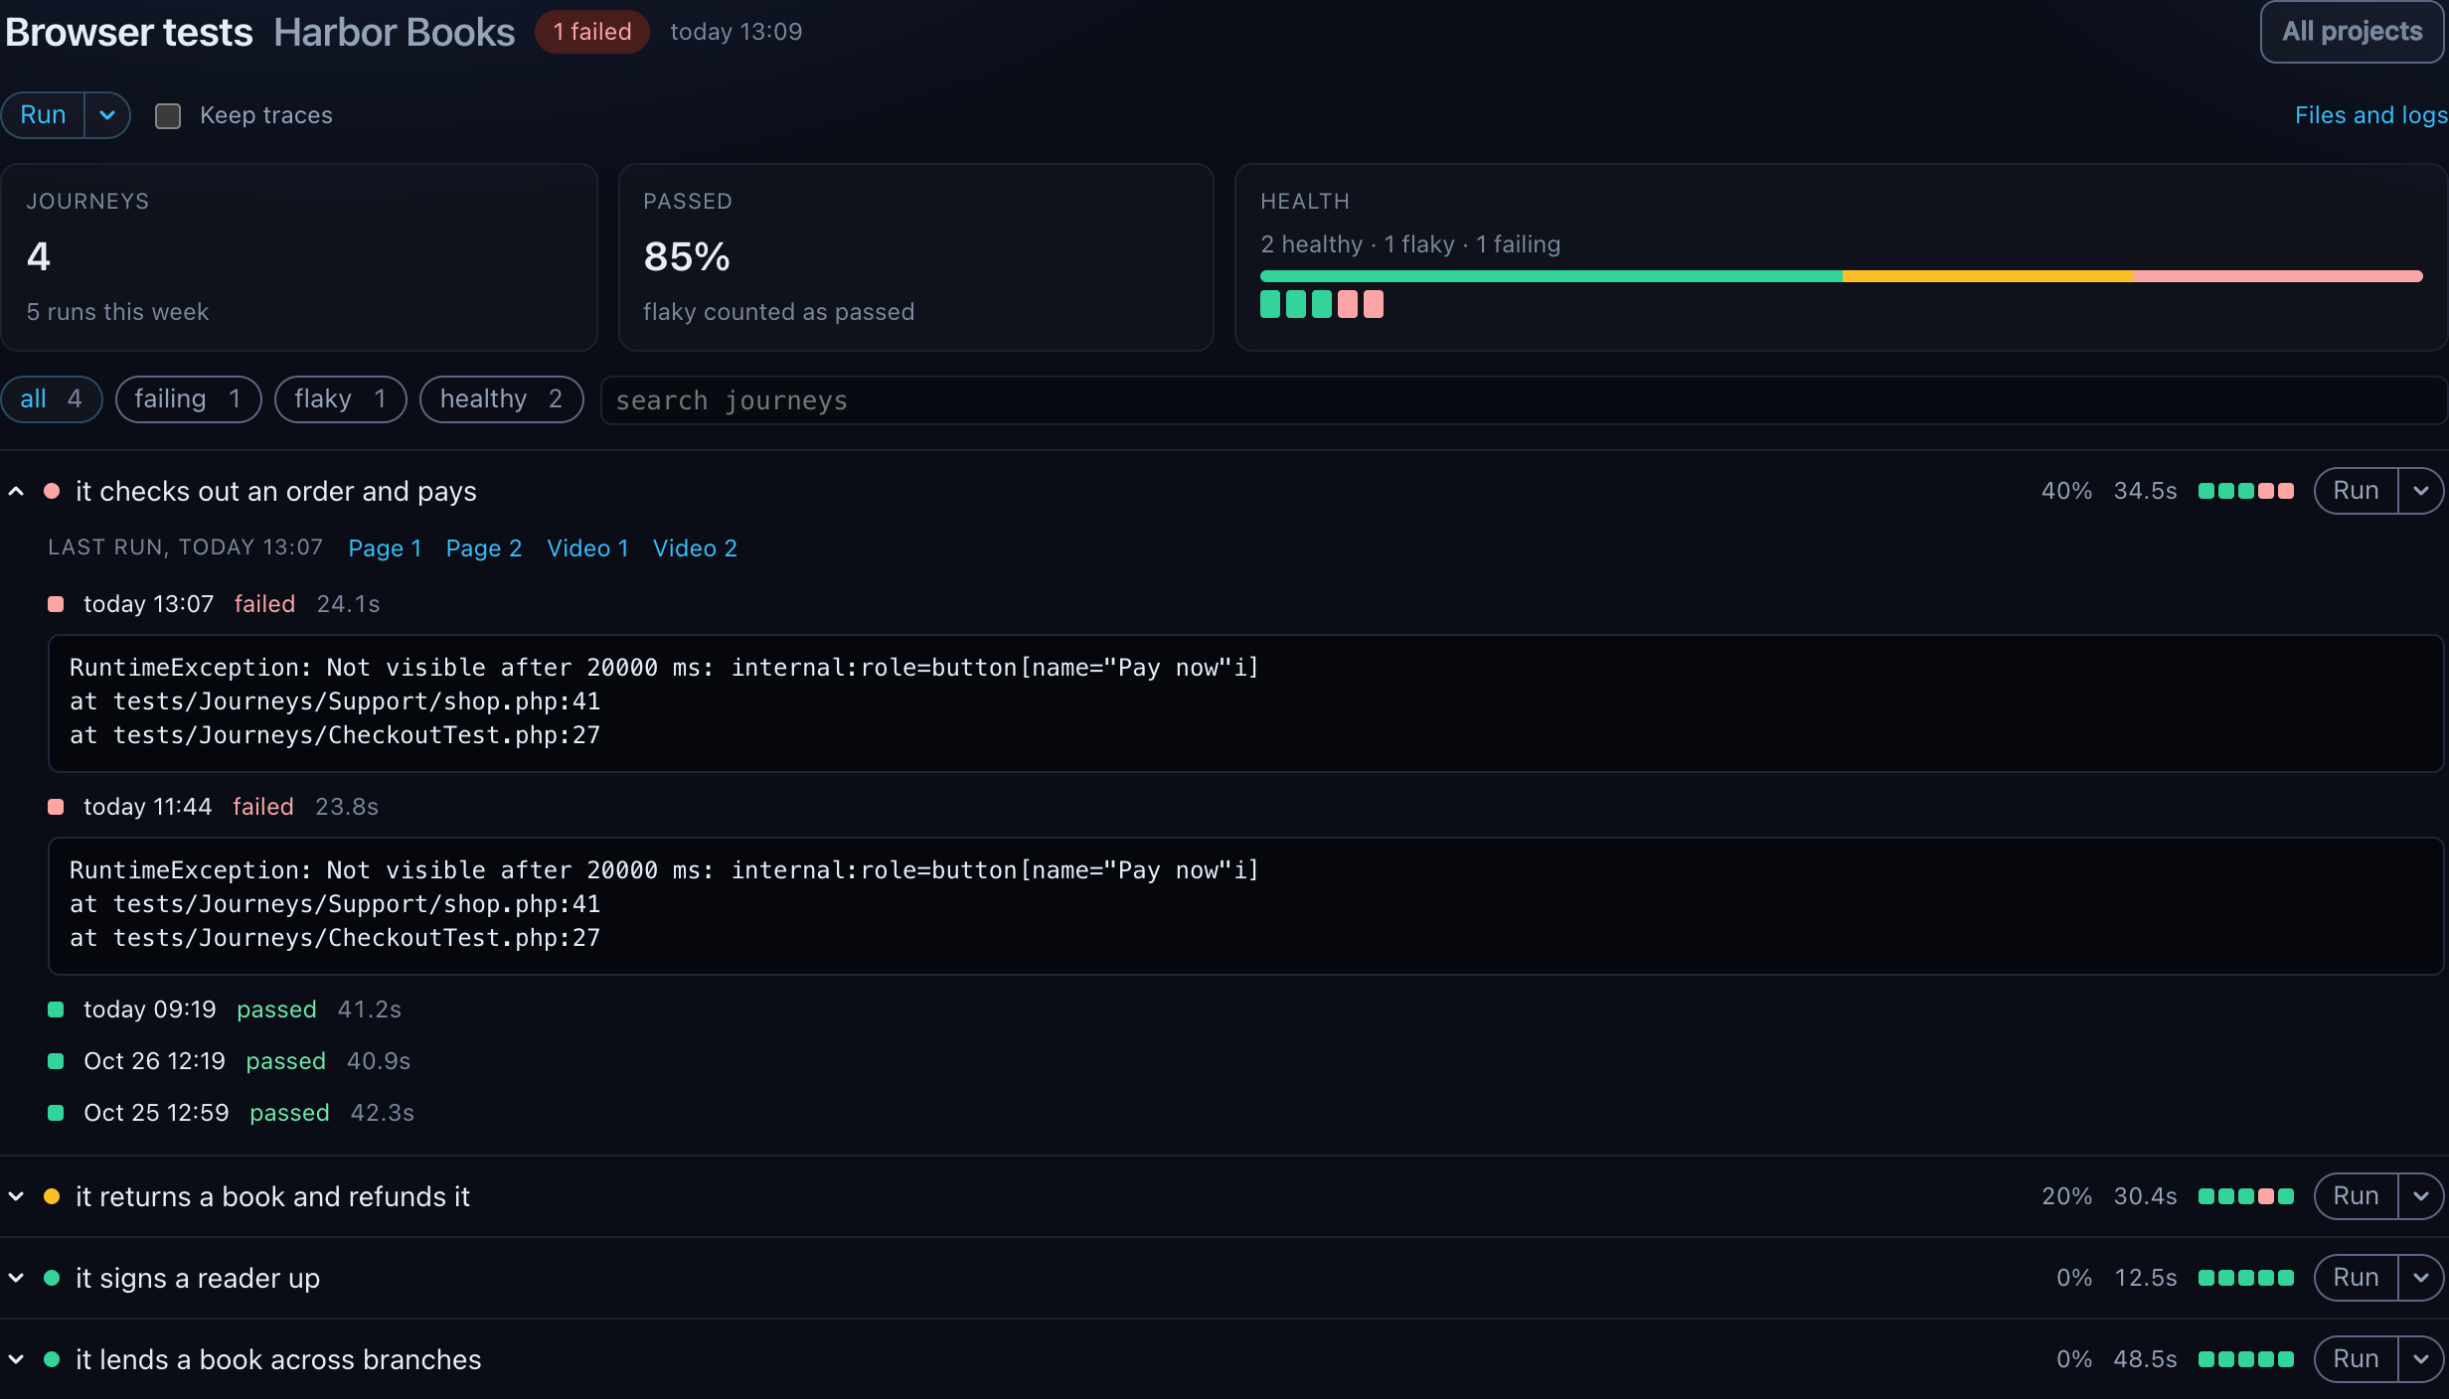Open run options for signup journey
The image size is (2449, 1399).
point(2421,1278)
